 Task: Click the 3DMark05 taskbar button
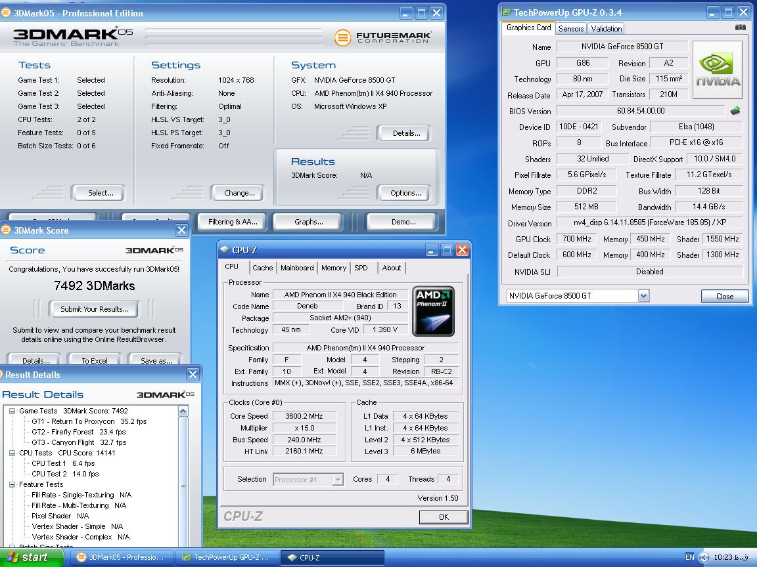coord(121,557)
